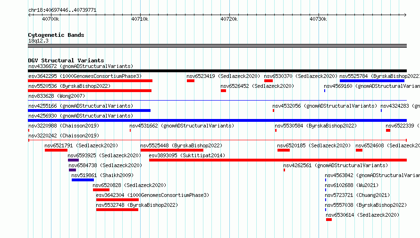
Task: Open nsv6584738 Sedlazeck2020 label
Action: [x=105, y=165]
